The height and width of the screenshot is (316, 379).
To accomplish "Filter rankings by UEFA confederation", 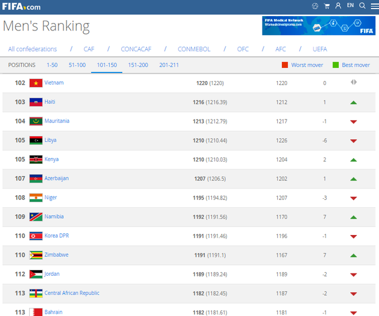I will coord(320,49).
